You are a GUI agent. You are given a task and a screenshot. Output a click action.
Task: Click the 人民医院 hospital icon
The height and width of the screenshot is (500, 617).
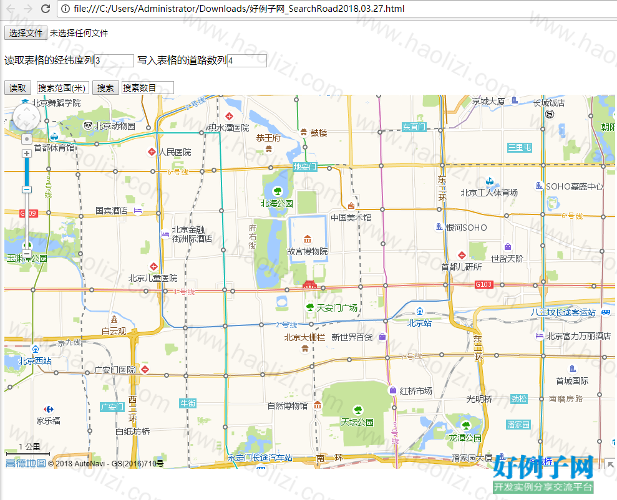[152, 151]
